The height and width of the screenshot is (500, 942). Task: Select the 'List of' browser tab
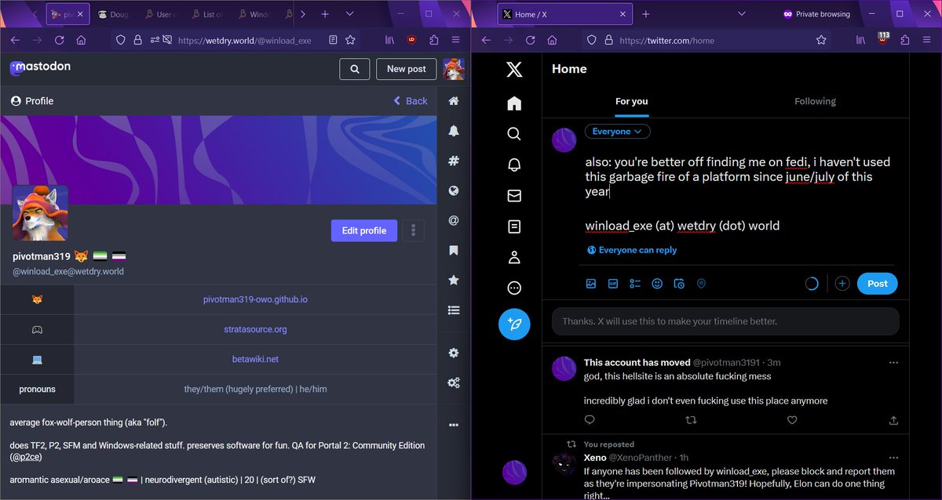pos(207,14)
